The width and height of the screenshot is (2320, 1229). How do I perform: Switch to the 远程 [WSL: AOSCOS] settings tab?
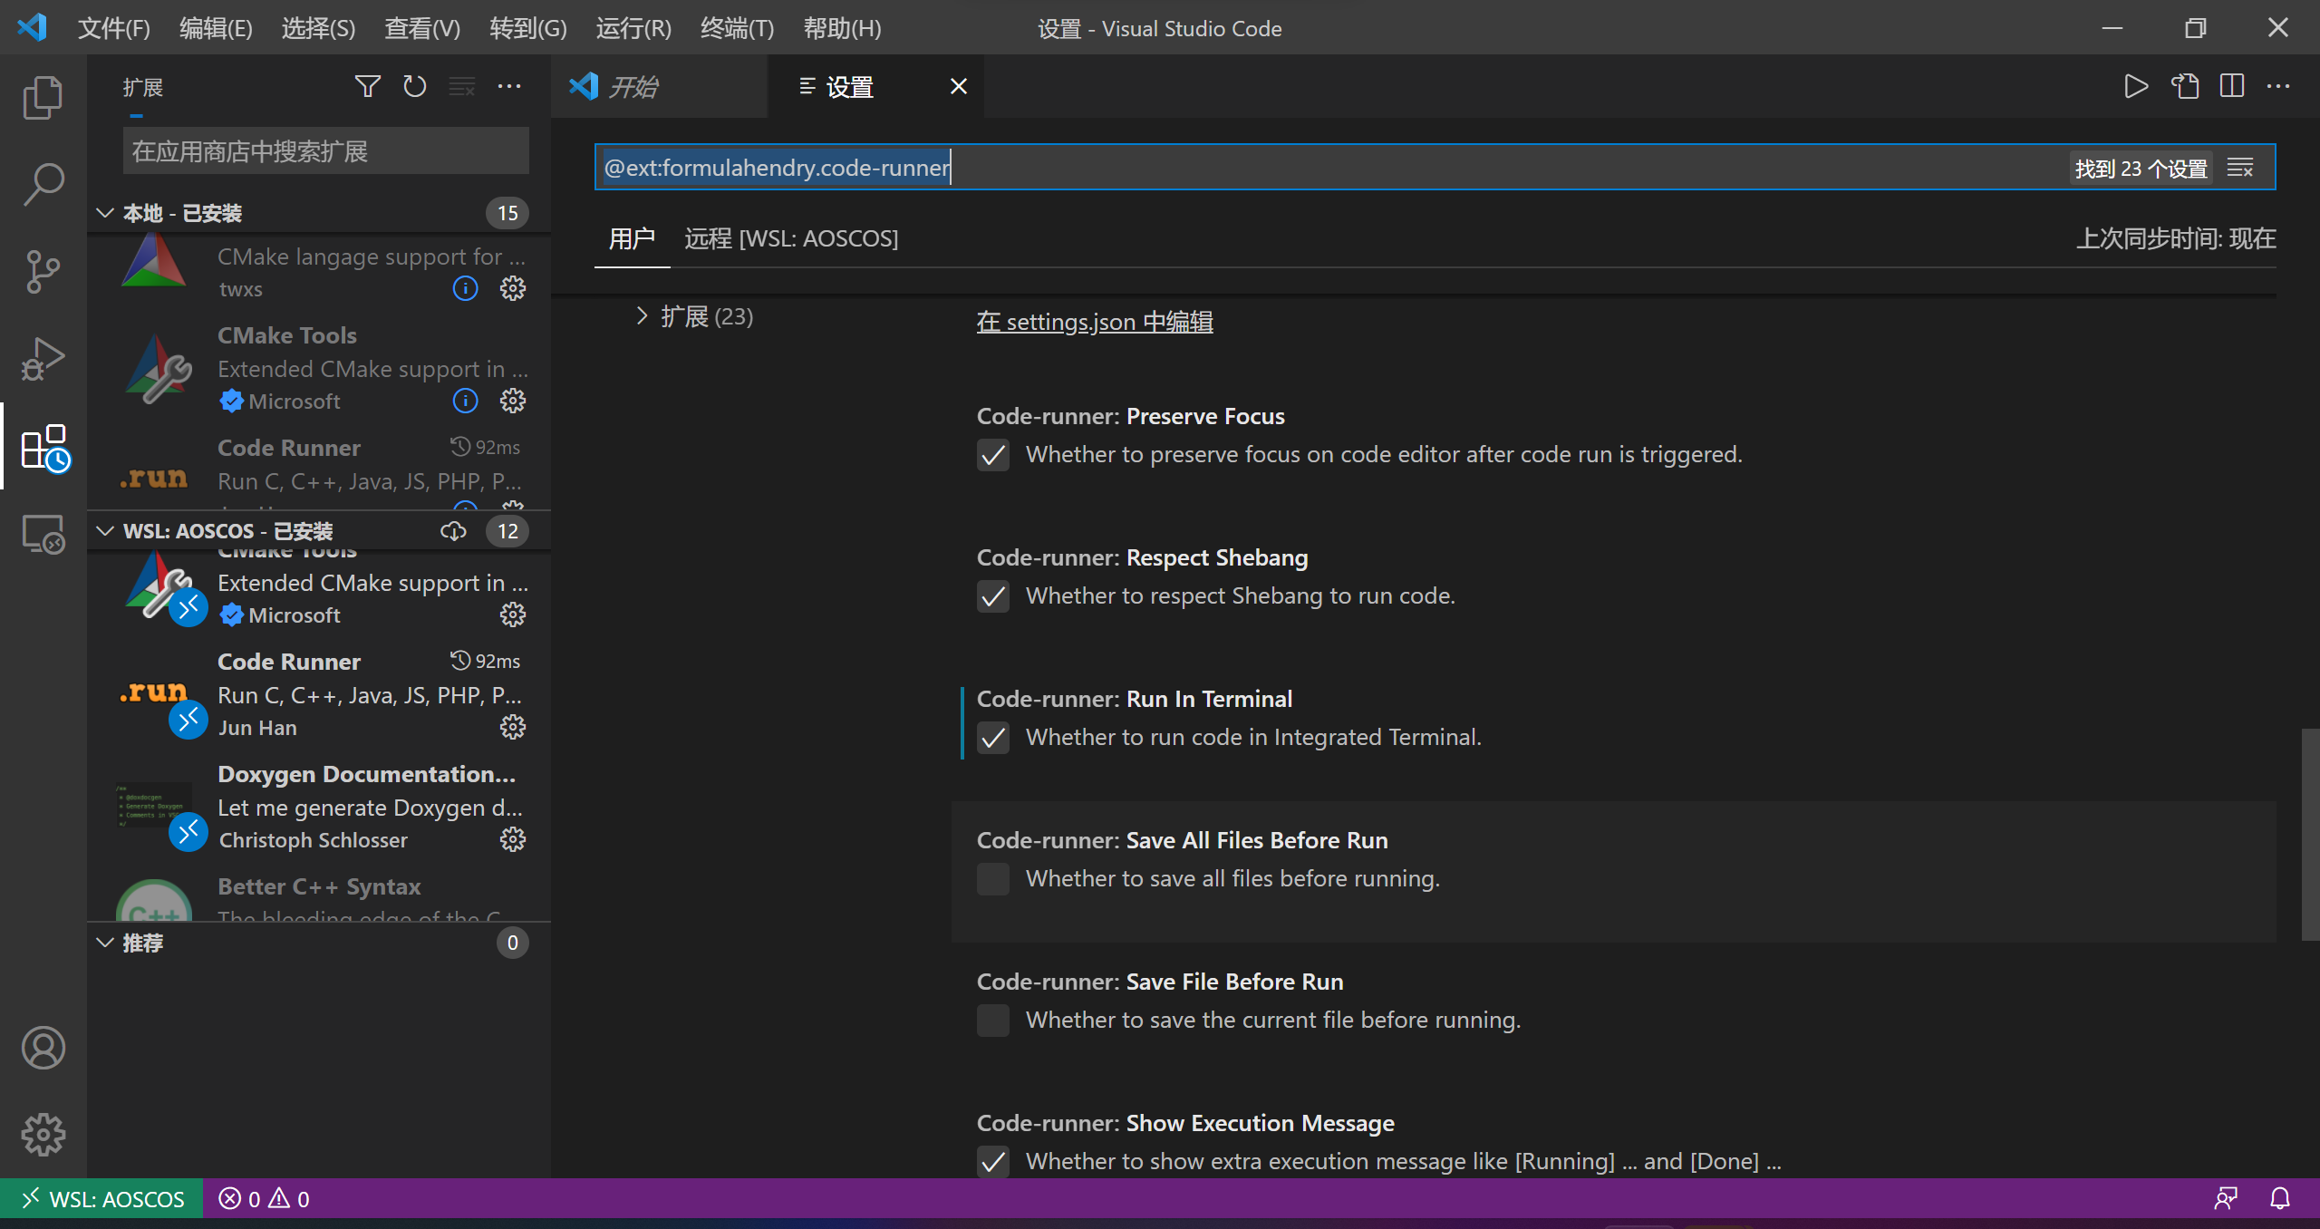(x=791, y=237)
